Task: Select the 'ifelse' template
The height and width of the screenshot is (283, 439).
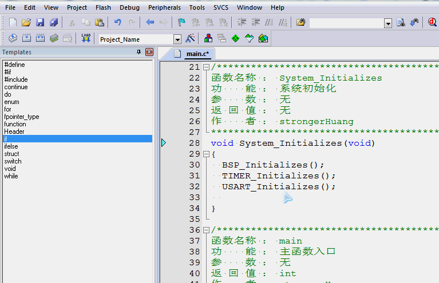Action: (11, 146)
